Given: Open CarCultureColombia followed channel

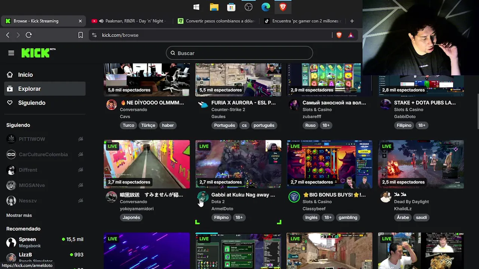Looking at the screenshot, I should pyautogui.click(x=45, y=154).
